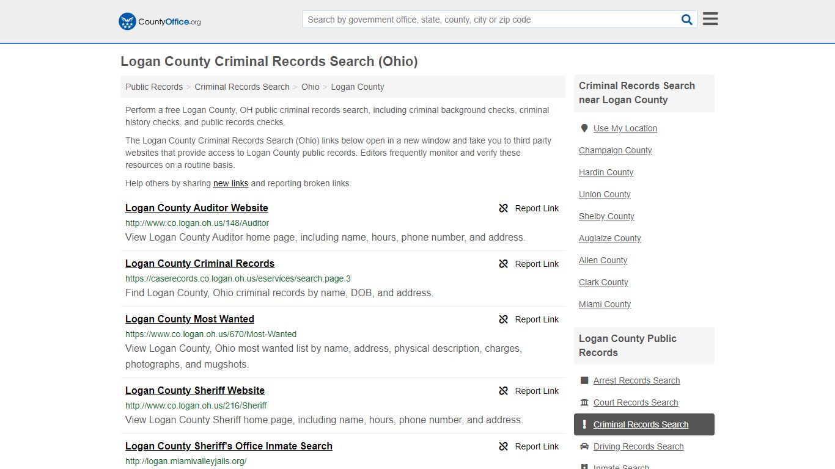Open Shelby County link
This screenshot has width=835, height=469.
tap(606, 216)
